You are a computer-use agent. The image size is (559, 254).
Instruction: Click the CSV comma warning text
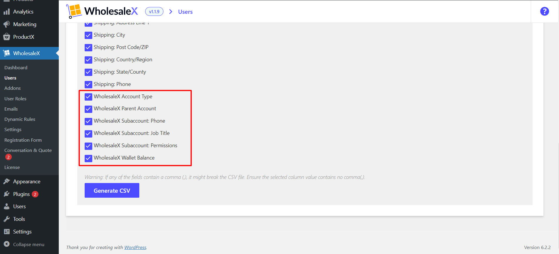(x=225, y=177)
